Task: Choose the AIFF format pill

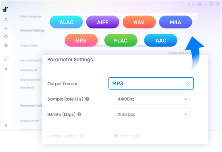Action: click(103, 22)
